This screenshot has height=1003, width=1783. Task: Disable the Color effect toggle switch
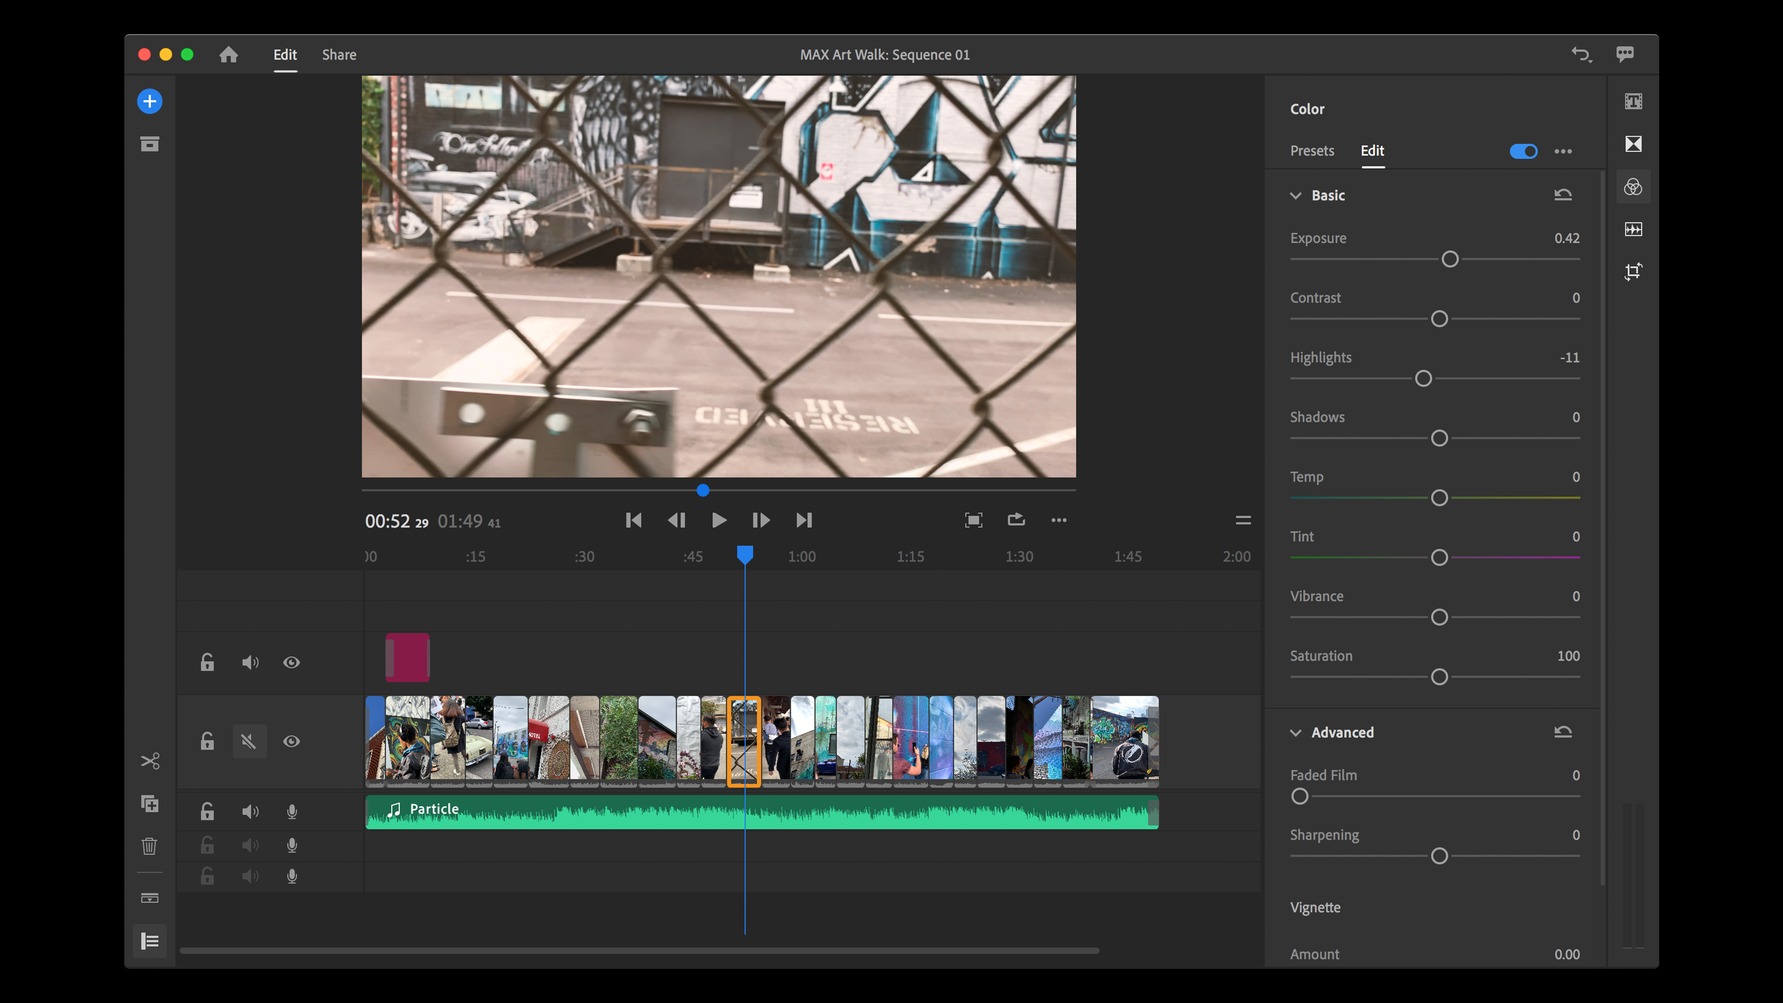pyautogui.click(x=1523, y=151)
